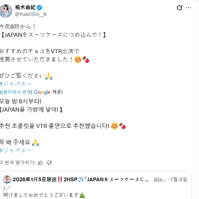
Task: Click the @Yukiriiiin__K username handle
Action: 31,14
